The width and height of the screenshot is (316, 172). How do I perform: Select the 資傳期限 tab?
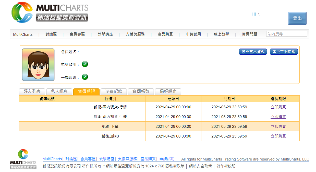[x=86, y=91]
